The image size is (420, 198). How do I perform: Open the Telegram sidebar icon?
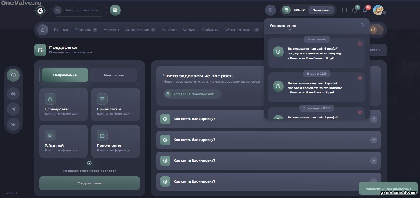pos(13,109)
